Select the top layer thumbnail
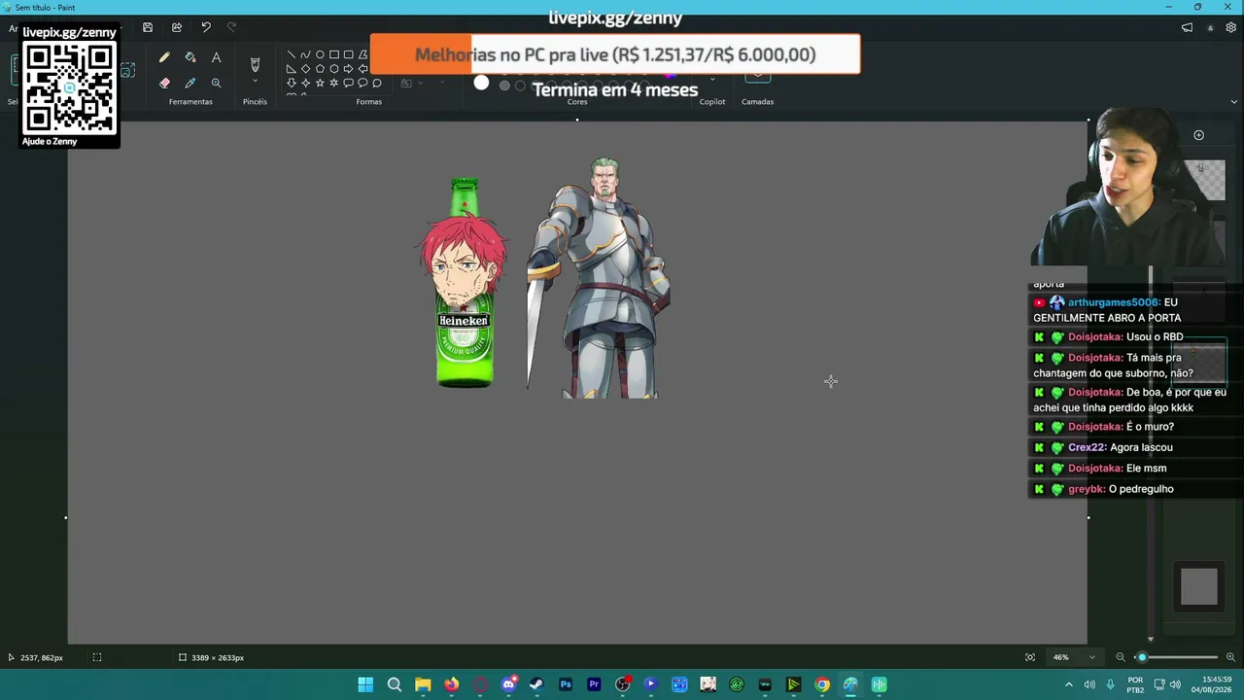The width and height of the screenshot is (1244, 700). pyautogui.click(x=1205, y=180)
